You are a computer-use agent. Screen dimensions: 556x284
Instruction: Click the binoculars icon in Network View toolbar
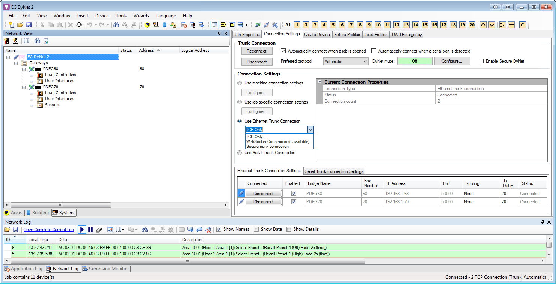38,41
